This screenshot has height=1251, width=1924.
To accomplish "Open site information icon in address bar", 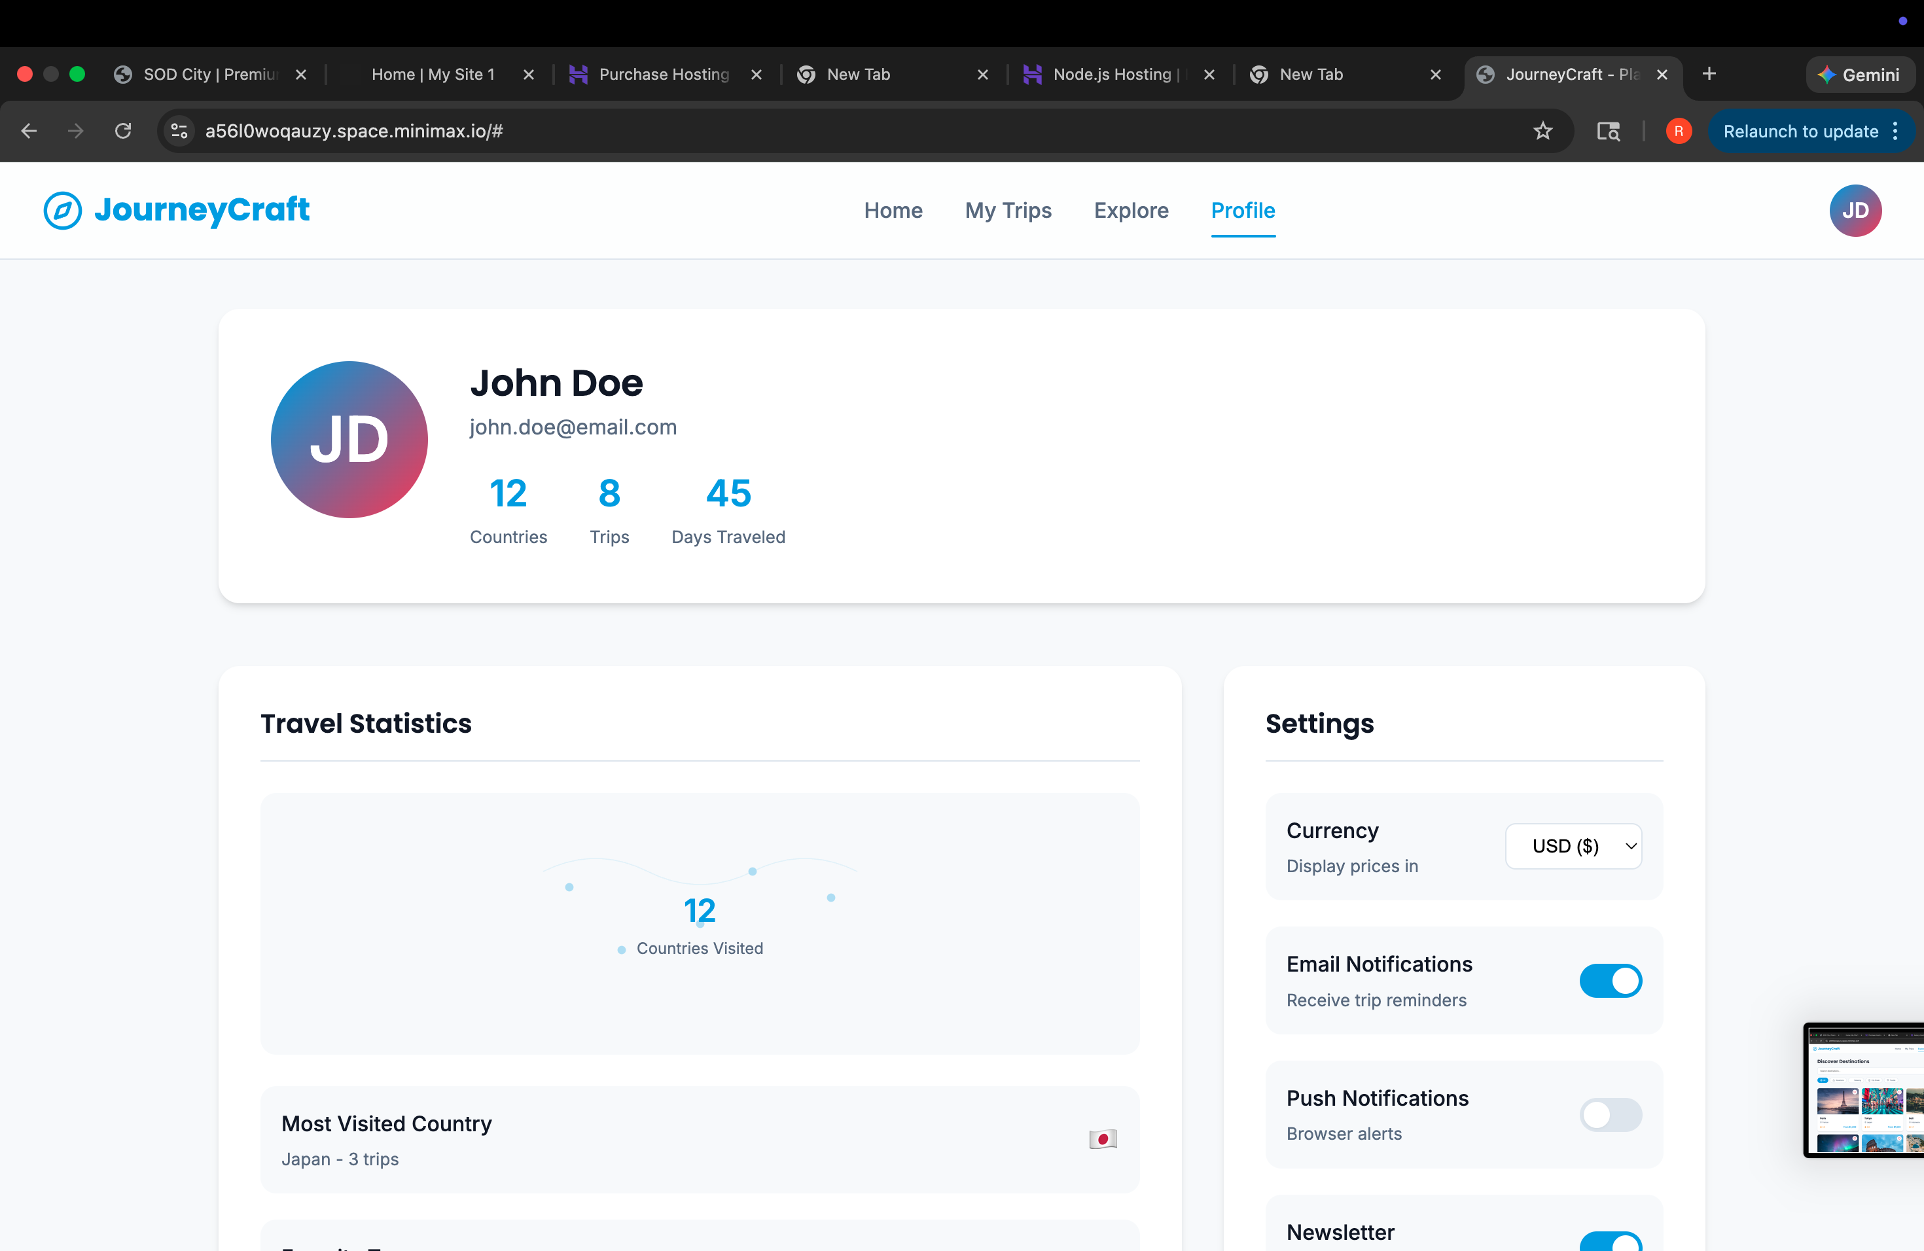I will pos(179,131).
